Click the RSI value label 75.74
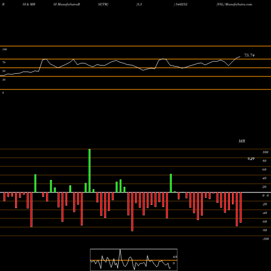This screenshot has width=271, height=271. [x=249, y=55]
